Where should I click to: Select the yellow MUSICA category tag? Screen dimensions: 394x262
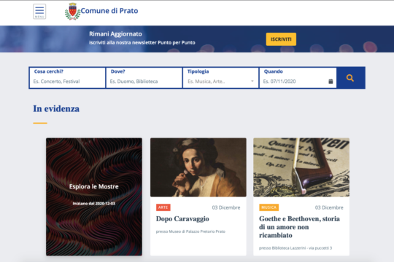click(269, 207)
